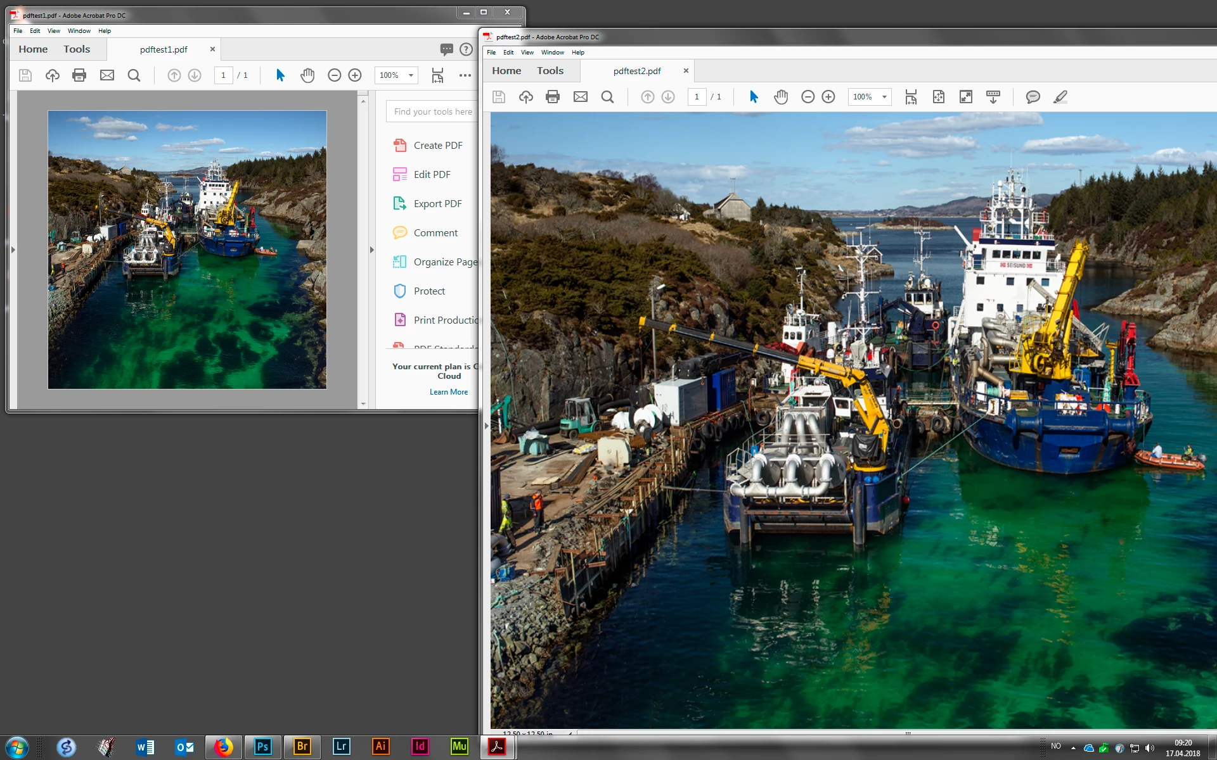Image resolution: width=1217 pixels, height=760 pixels.
Task: Collapse the tools pane arrow in pdftest1
Action: tap(372, 250)
